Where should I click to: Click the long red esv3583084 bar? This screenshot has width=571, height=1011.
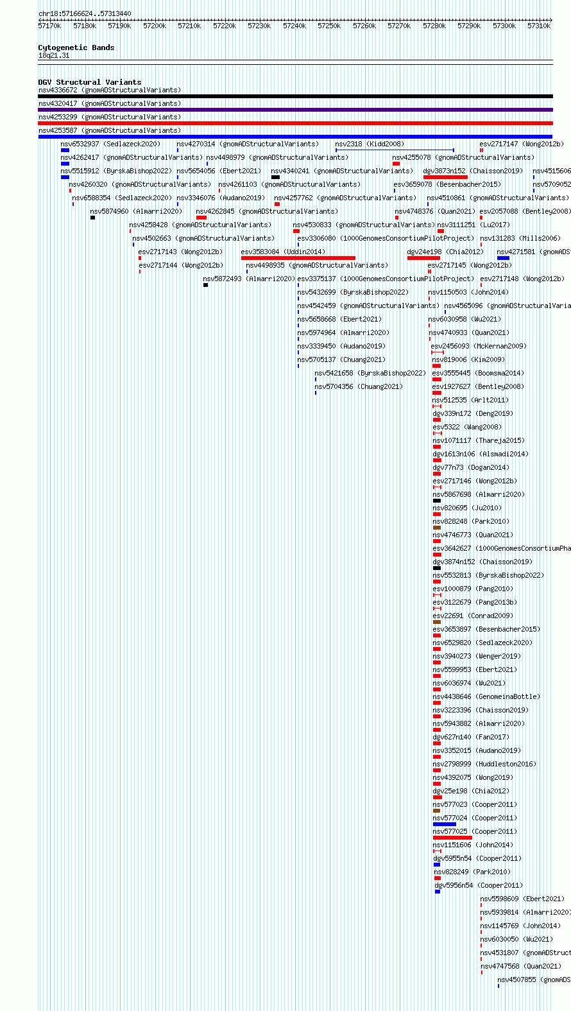[298, 258]
